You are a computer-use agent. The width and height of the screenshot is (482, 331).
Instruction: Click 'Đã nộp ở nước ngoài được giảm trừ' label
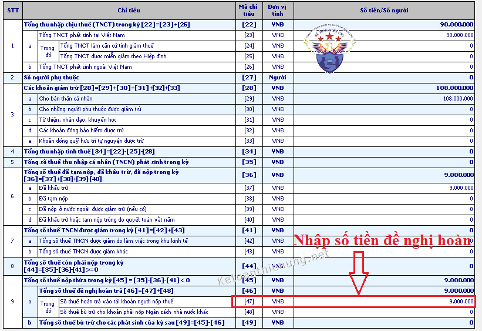(x=93, y=209)
